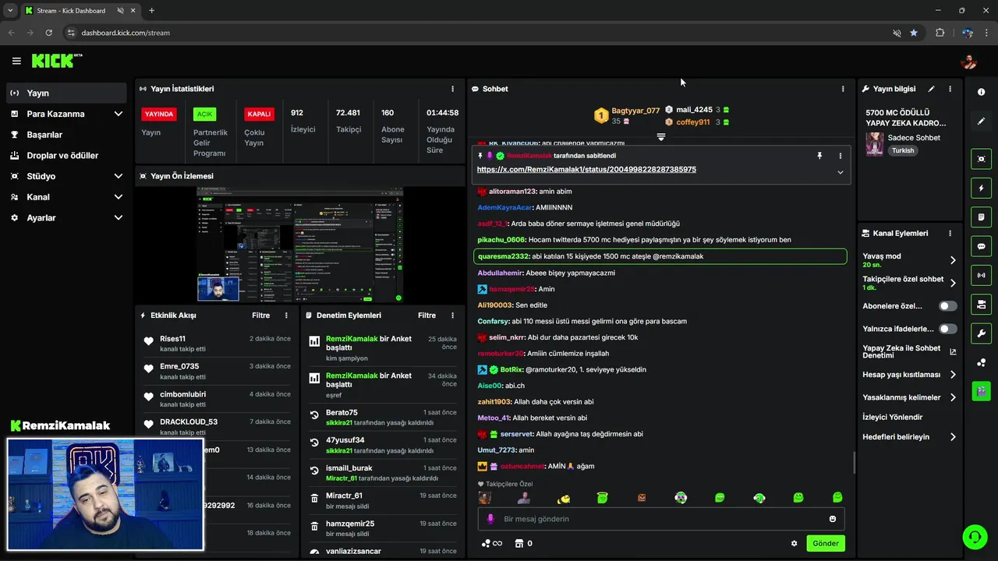Open the shop icon showing 0
The image size is (998, 561).
[523, 544]
